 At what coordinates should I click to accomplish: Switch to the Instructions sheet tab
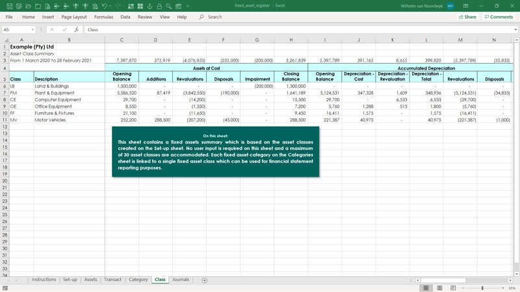[44, 280]
